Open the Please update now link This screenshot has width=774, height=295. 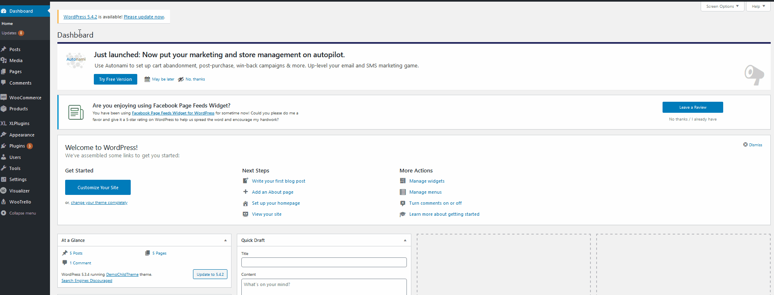coord(144,17)
